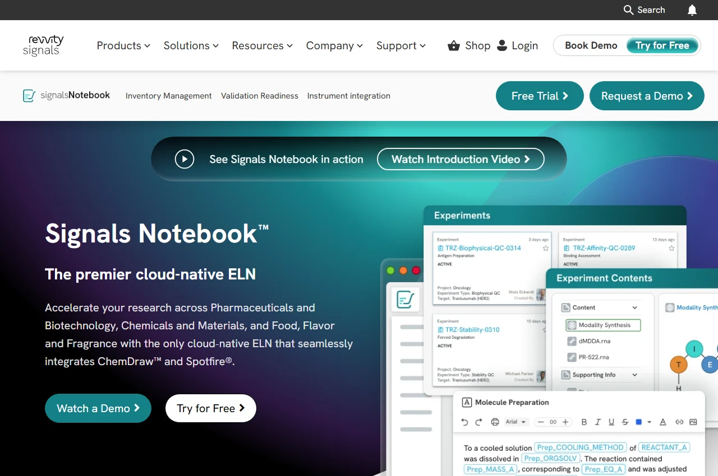Open the search magnifier icon
The height and width of the screenshot is (476, 718).
coord(628,10)
